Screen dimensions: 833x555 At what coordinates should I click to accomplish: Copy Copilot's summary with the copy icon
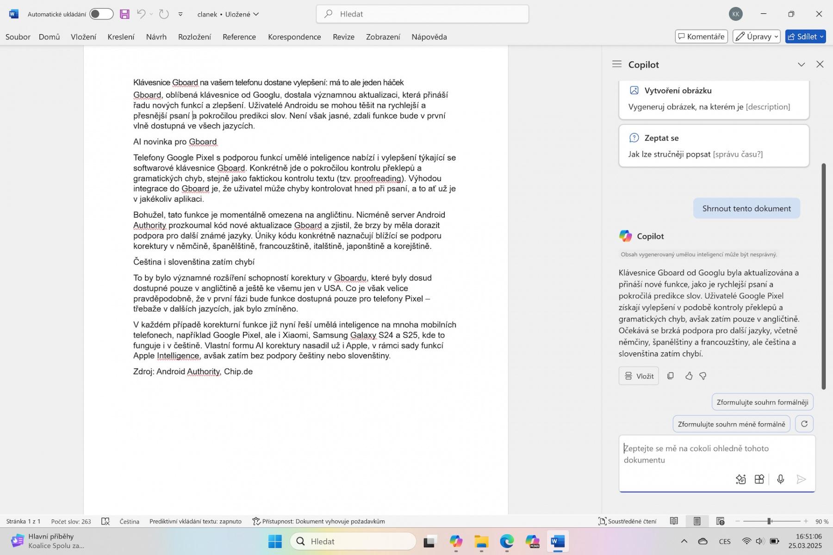670,376
